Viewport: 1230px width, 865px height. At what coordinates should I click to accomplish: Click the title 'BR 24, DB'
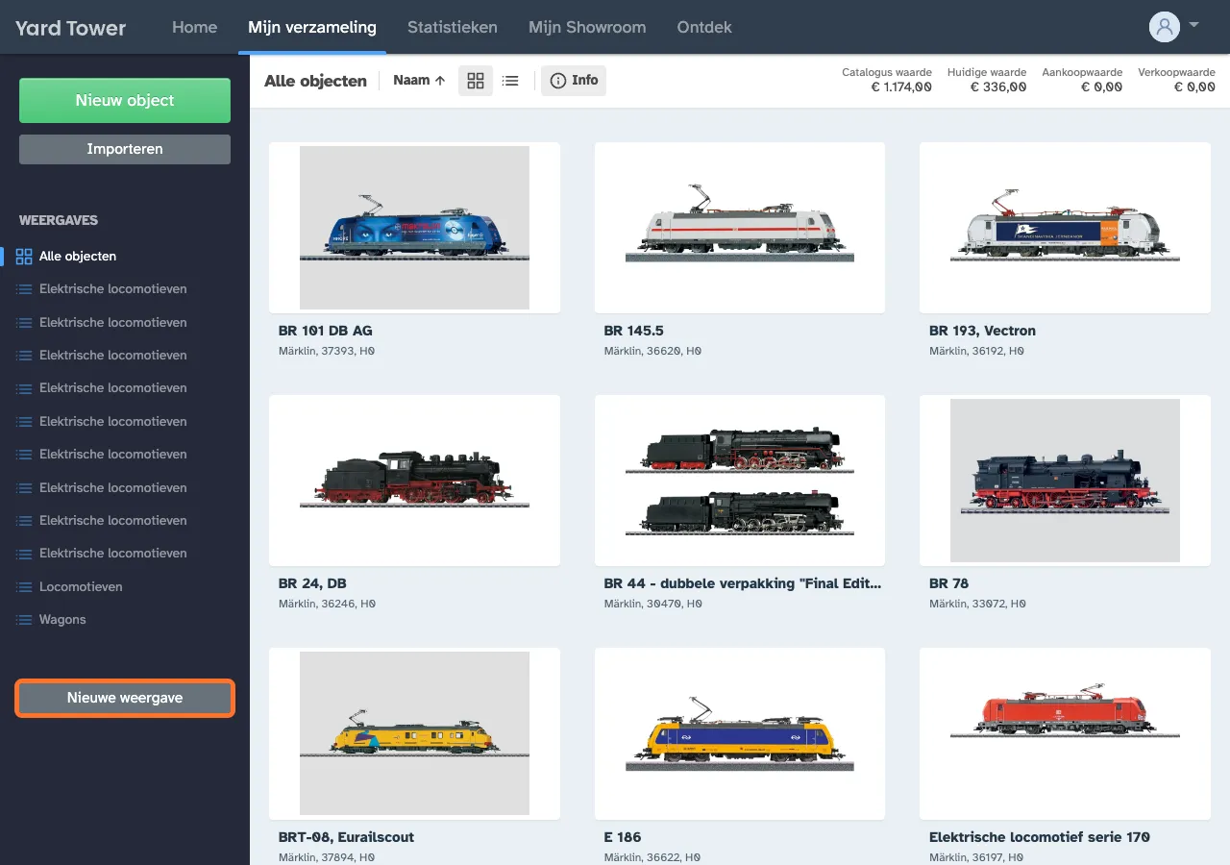(312, 583)
